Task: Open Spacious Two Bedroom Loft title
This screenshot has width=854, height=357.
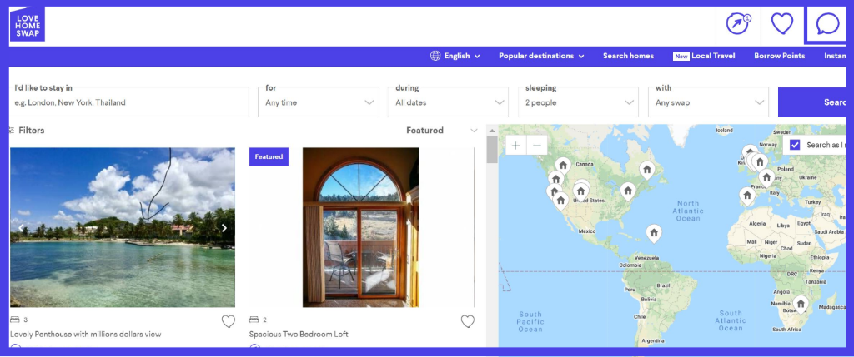Action: click(299, 335)
